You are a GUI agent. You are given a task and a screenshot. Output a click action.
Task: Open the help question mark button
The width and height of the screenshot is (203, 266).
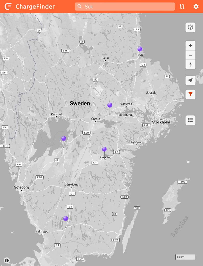coord(190,27)
